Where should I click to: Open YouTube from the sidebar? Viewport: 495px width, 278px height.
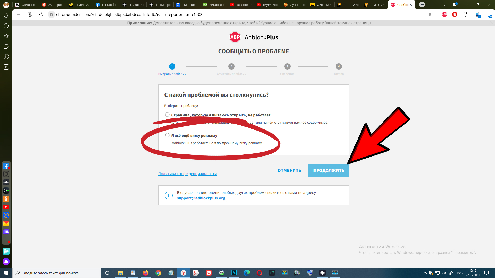click(6, 207)
